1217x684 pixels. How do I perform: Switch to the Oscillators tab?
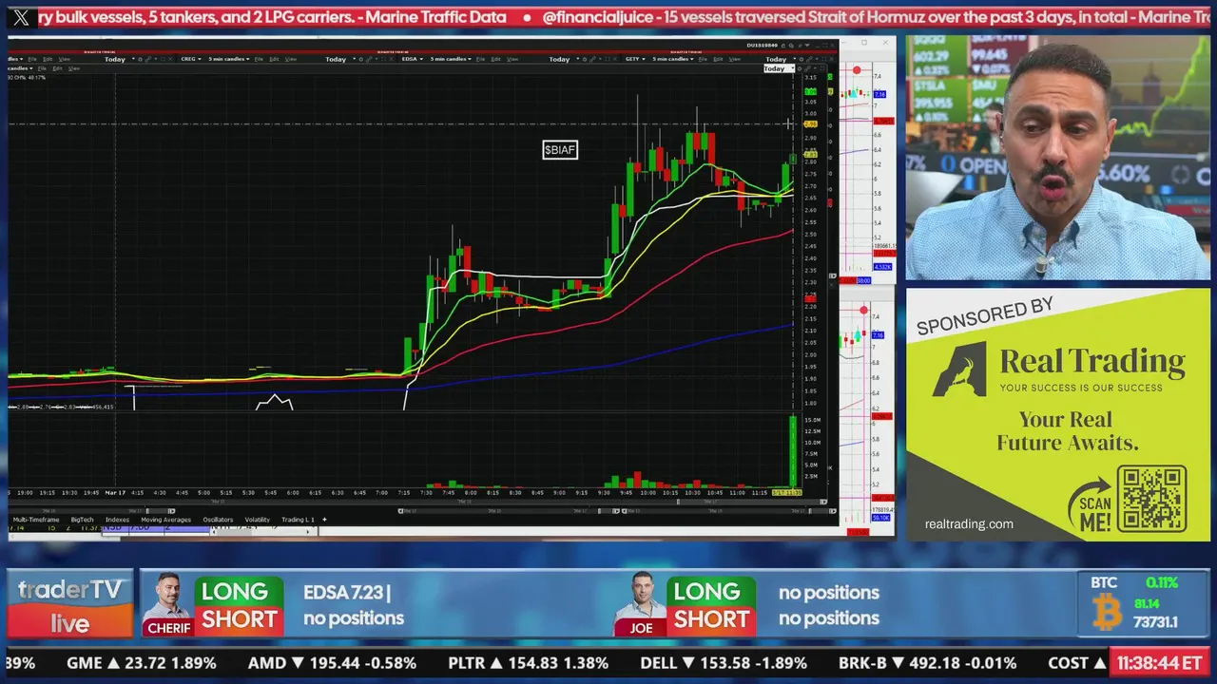(x=218, y=520)
